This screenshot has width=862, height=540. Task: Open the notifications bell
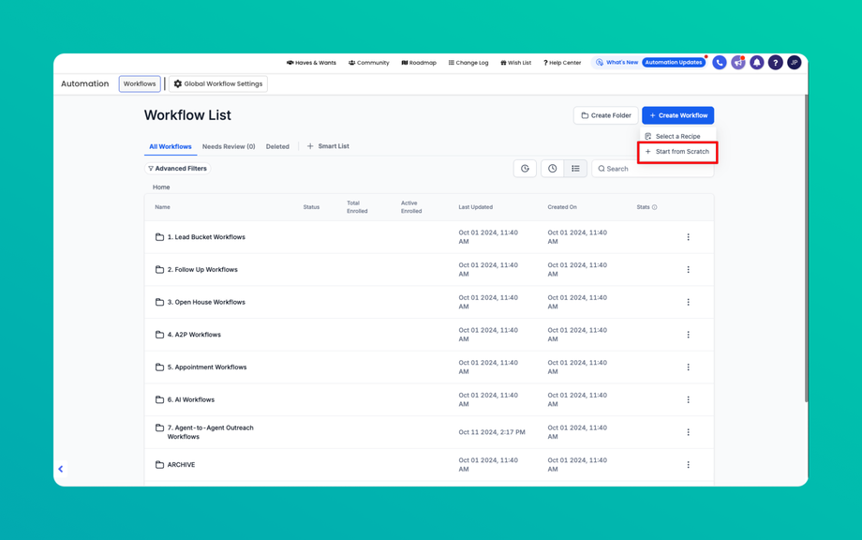pyautogui.click(x=756, y=63)
